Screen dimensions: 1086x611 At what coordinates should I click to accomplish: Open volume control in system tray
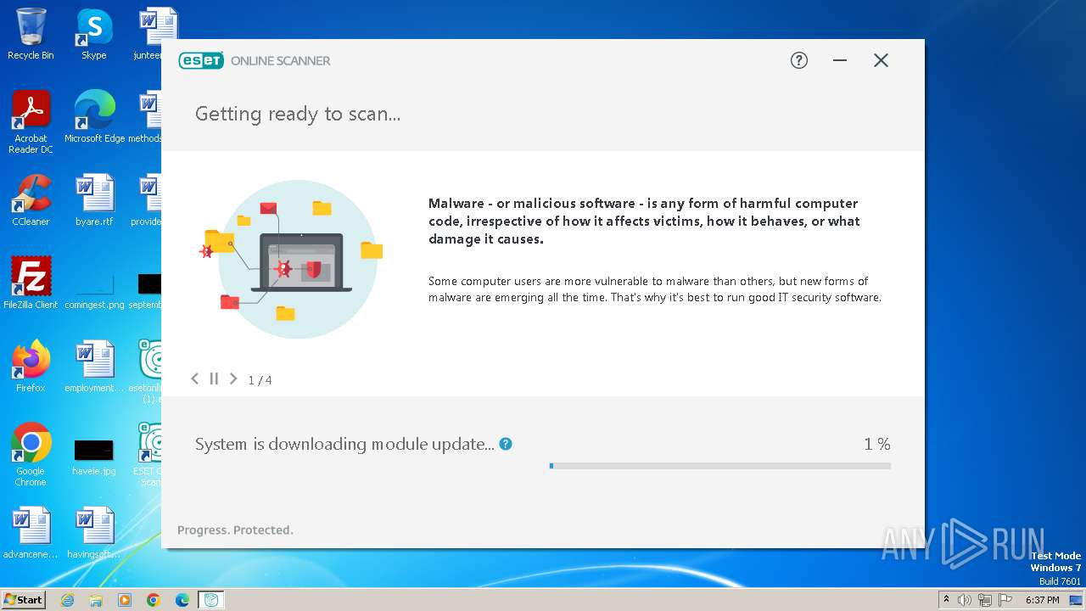tap(965, 600)
